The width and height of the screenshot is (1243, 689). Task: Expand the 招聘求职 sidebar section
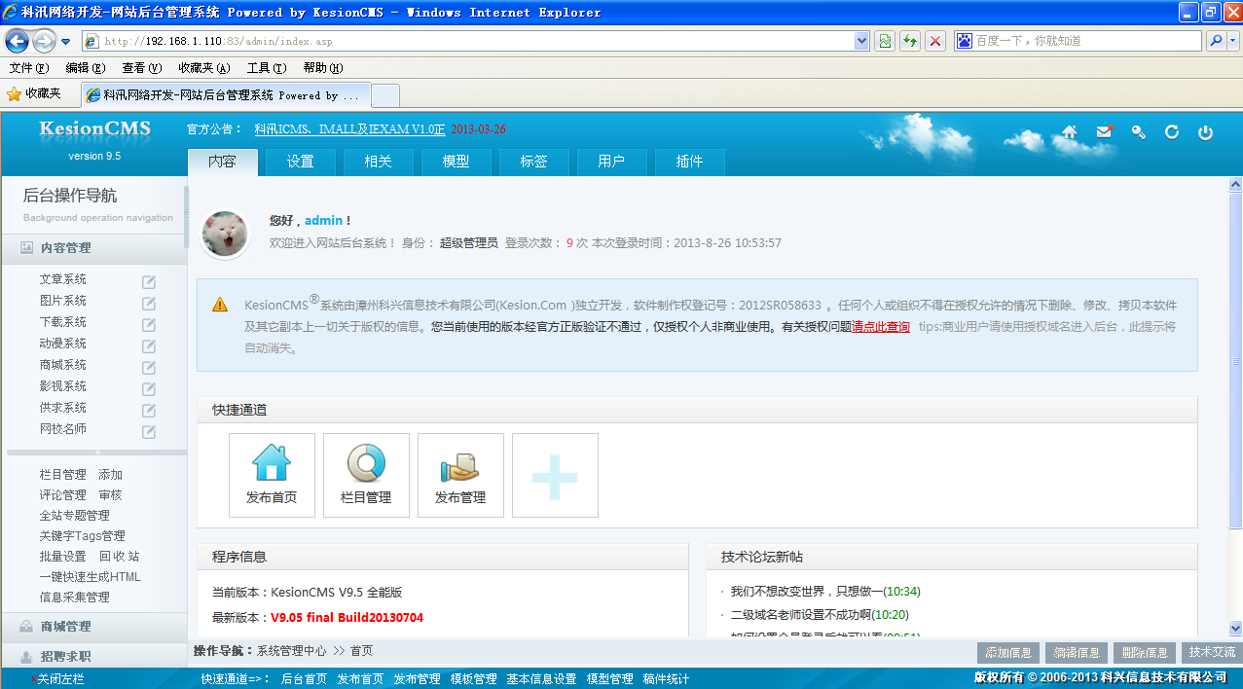click(65, 657)
